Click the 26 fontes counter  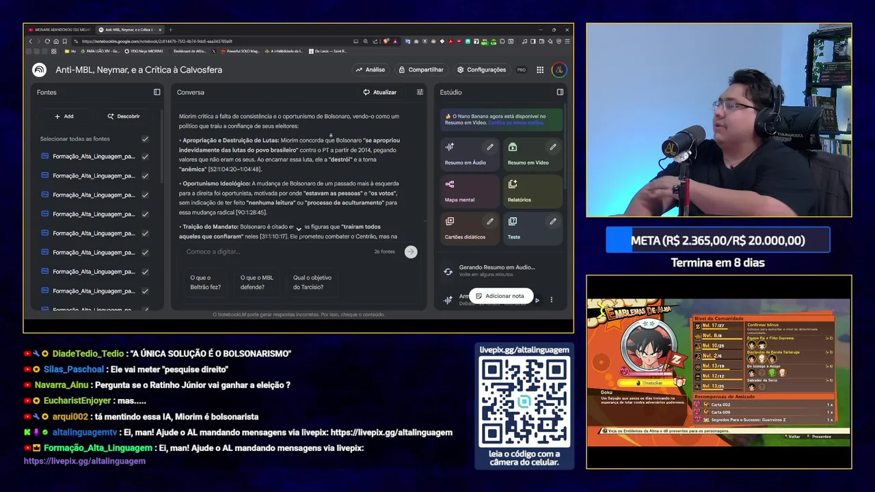click(384, 251)
